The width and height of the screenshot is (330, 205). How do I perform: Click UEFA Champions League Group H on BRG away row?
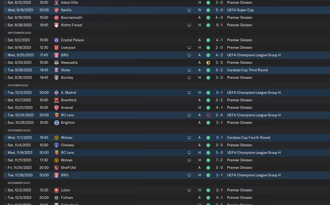click(254, 55)
